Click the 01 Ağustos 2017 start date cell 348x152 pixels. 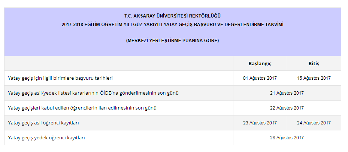260,78
